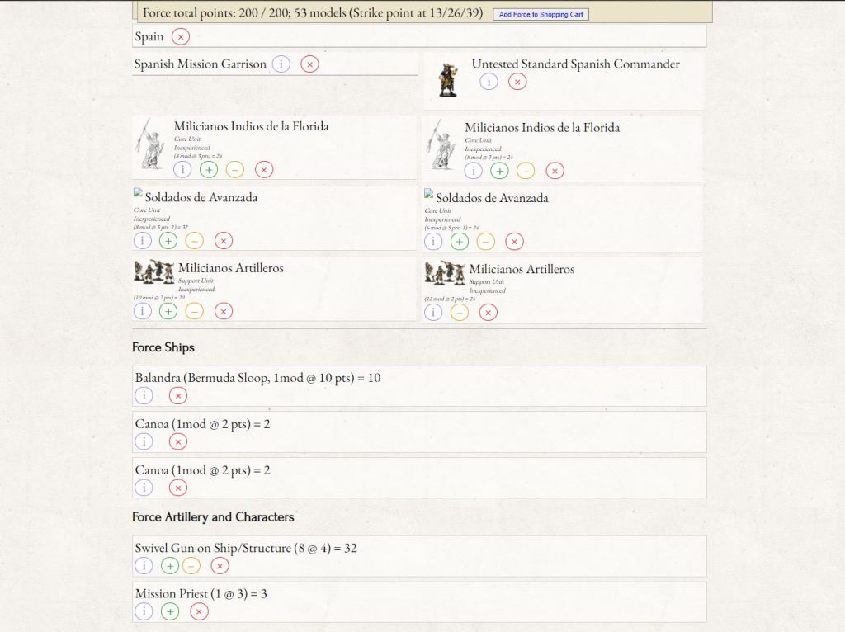Remove the Balandra ship from force

[x=178, y=395]
